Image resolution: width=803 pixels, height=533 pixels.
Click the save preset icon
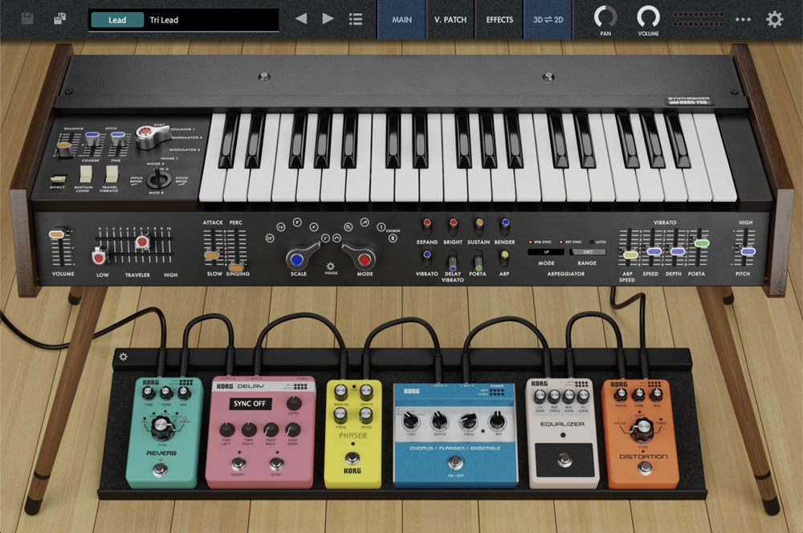[x=26, y=18]
